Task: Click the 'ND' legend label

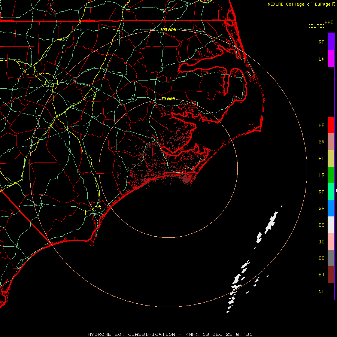Action: pyautogui.click(x=321, y=292)
